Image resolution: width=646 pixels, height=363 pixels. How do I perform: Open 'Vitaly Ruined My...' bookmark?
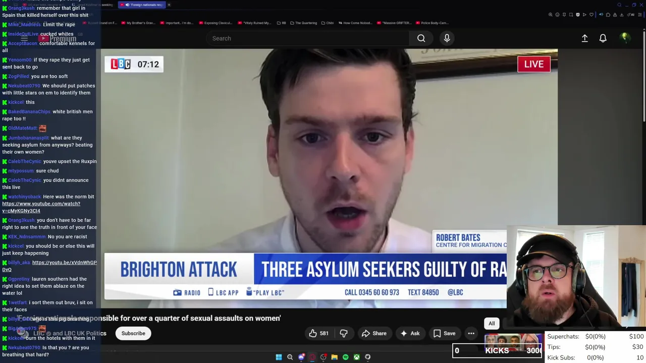point(254,23)
